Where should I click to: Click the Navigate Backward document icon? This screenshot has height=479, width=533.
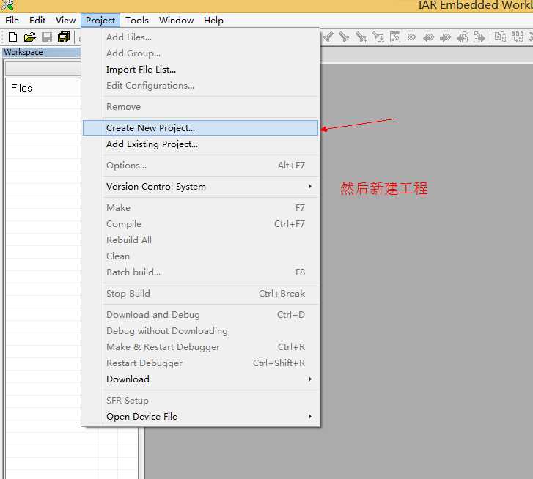point(463,37)
